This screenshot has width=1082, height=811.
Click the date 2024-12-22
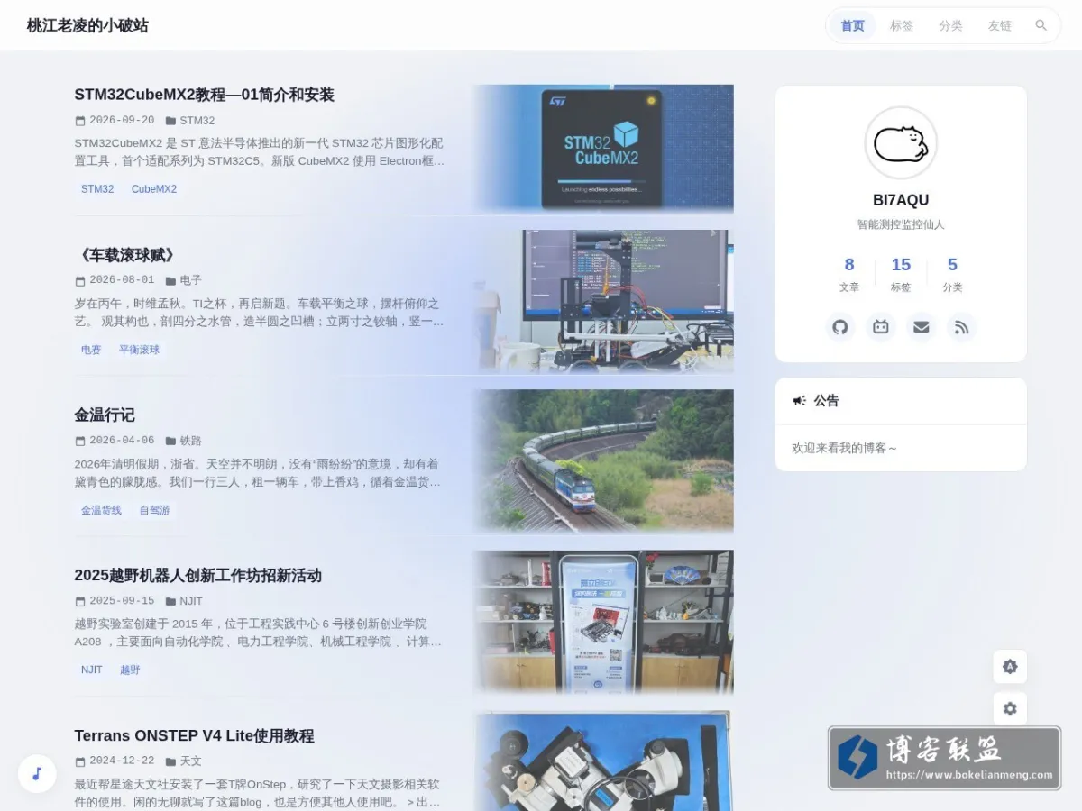[122, 761]
